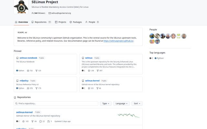Click issues count 22 in selinux-kernel row
Viewport: 207px width, 129px height.
(x=42, y=121)
